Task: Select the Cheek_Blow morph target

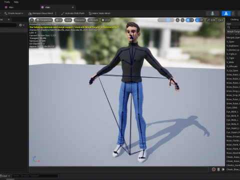Action: point(233,169)
